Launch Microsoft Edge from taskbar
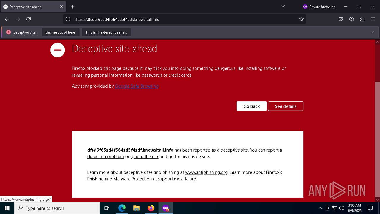The image size is (380, 214). coord(122,208)
